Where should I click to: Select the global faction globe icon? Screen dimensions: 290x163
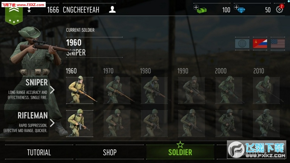click(x=242, y=44)
